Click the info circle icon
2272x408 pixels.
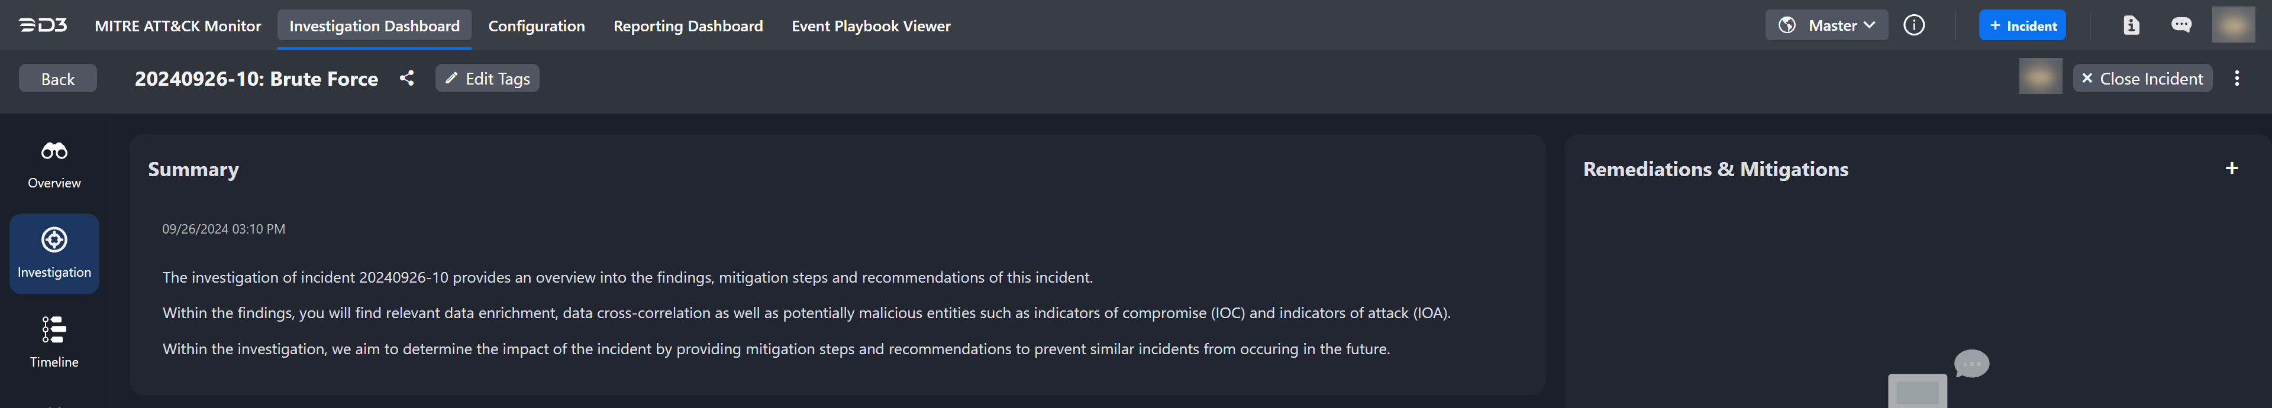coord(1914,25)
